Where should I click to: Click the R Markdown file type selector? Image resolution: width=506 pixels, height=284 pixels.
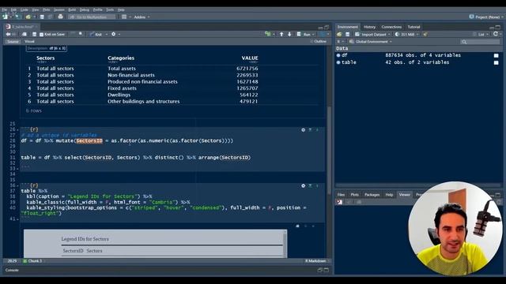click(316, 261)
